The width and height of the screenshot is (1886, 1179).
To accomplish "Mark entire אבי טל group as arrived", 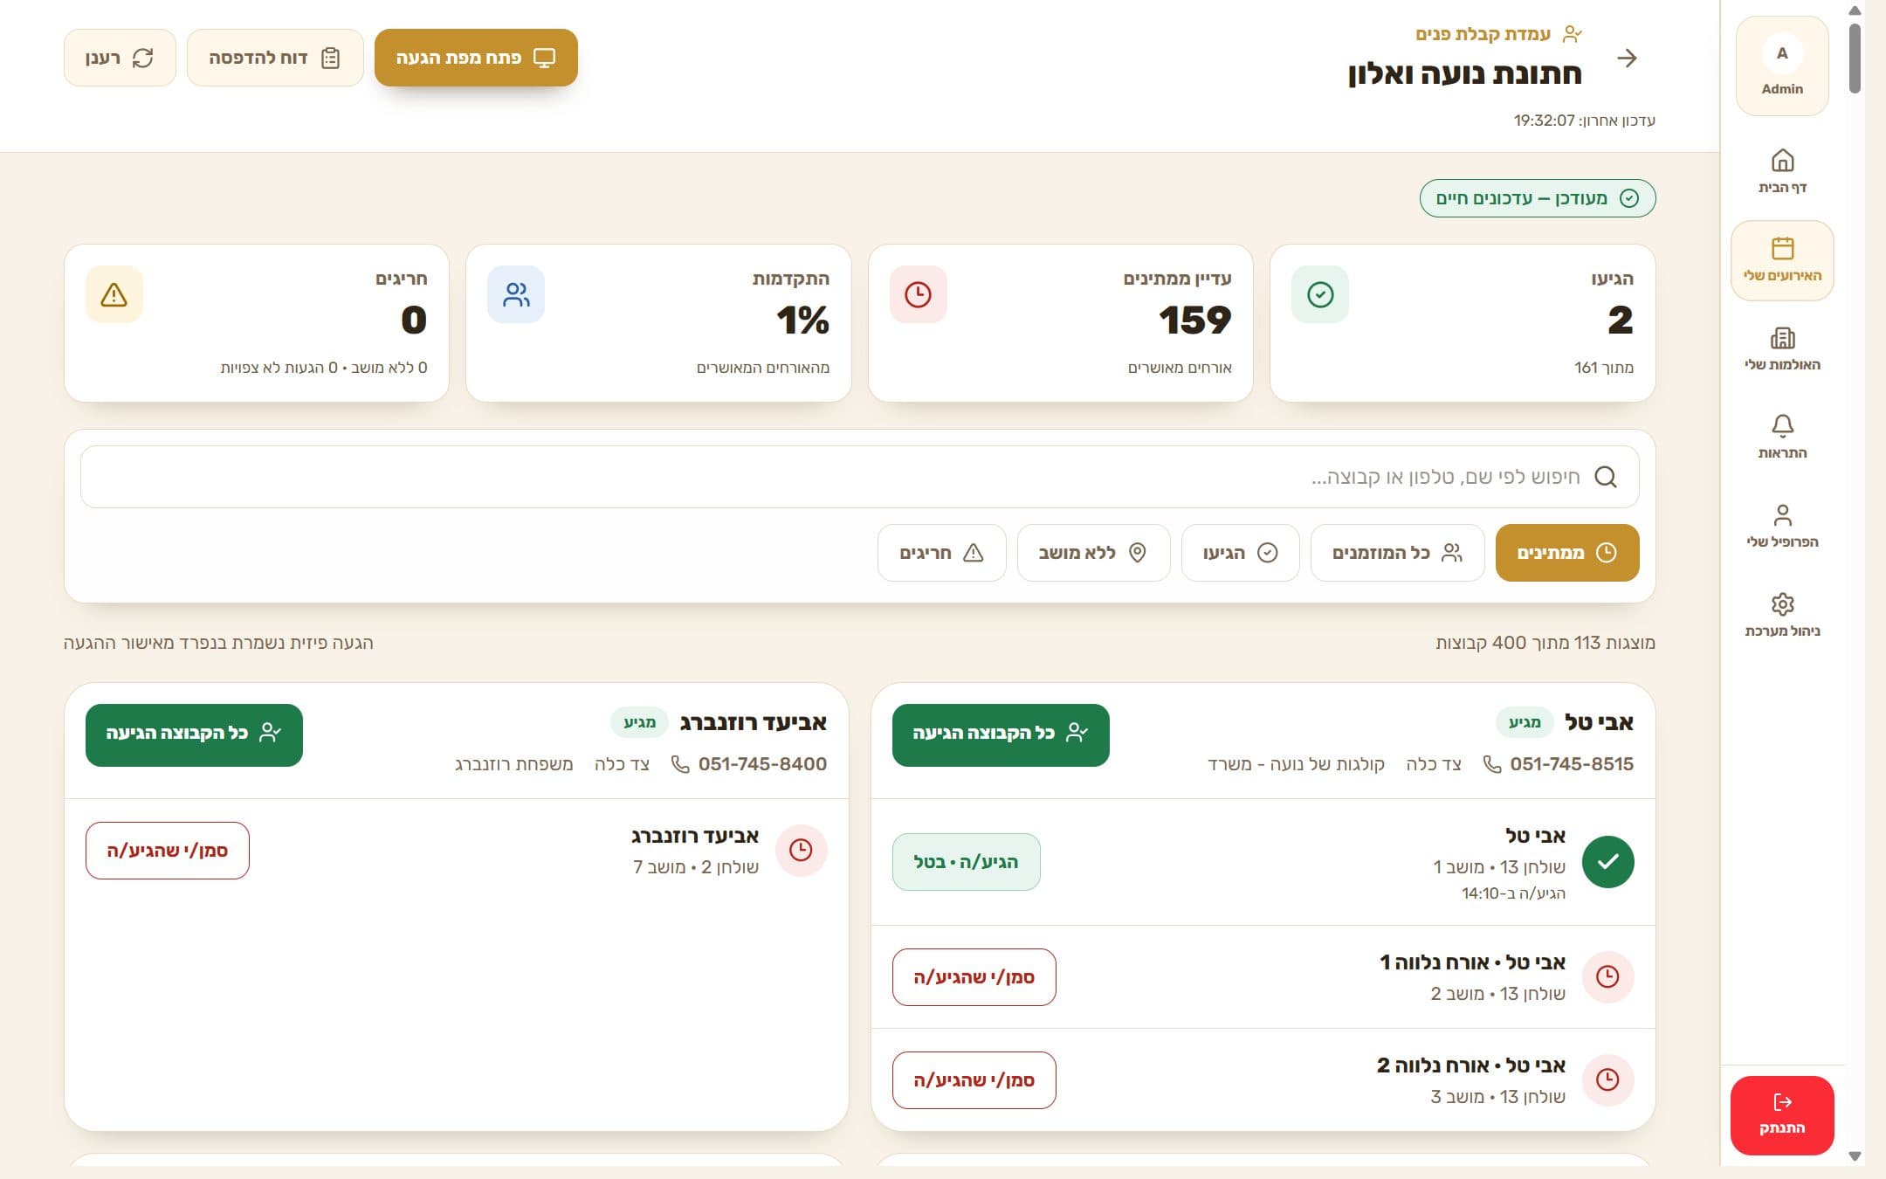I will pos(1001,734).
